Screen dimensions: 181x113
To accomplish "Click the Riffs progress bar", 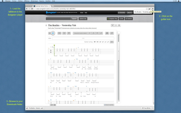I will tap(83, 38).
